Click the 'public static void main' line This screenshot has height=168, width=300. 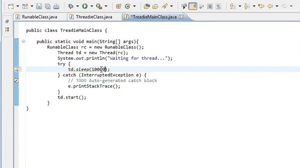click(x=88, y=42)
